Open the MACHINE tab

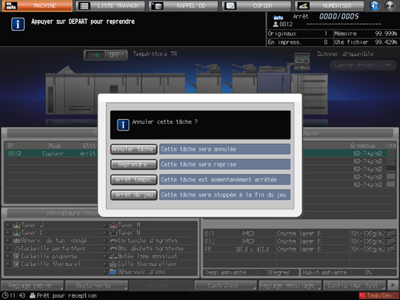[37, 5]
